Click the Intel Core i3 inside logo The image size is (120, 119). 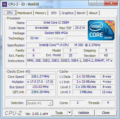(x=101, y=30)
